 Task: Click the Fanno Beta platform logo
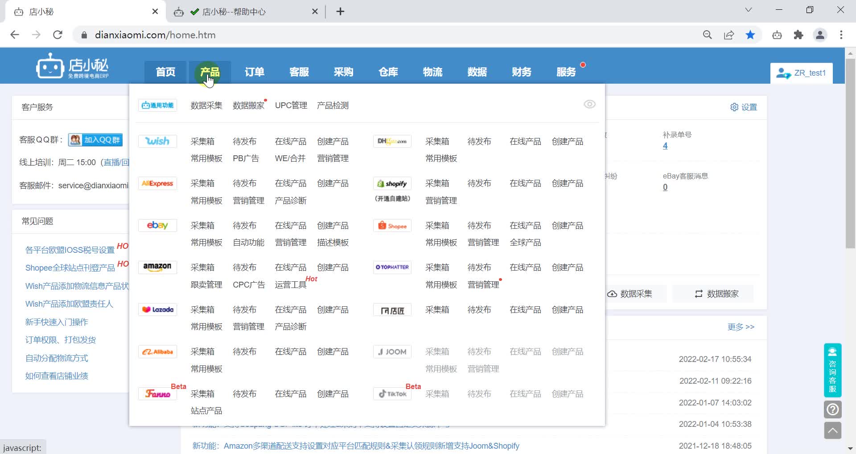coord(157,393)
